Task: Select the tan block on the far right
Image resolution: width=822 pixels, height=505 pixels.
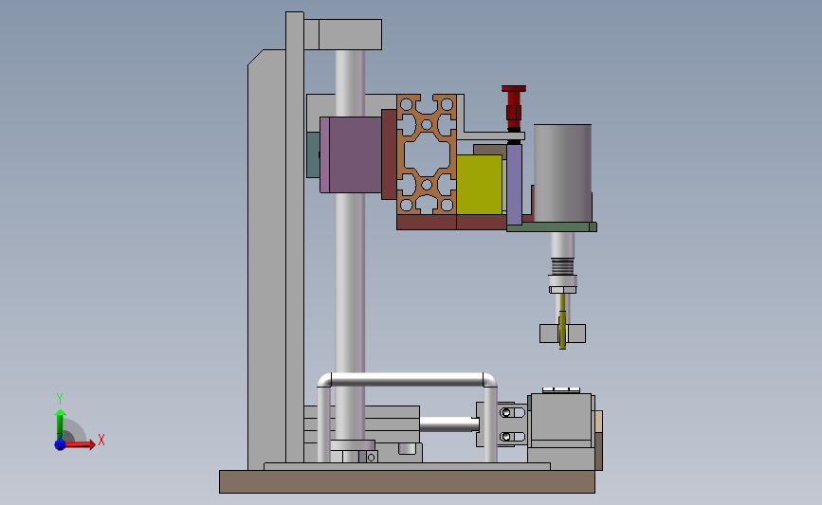Action: tap(598, 422)
